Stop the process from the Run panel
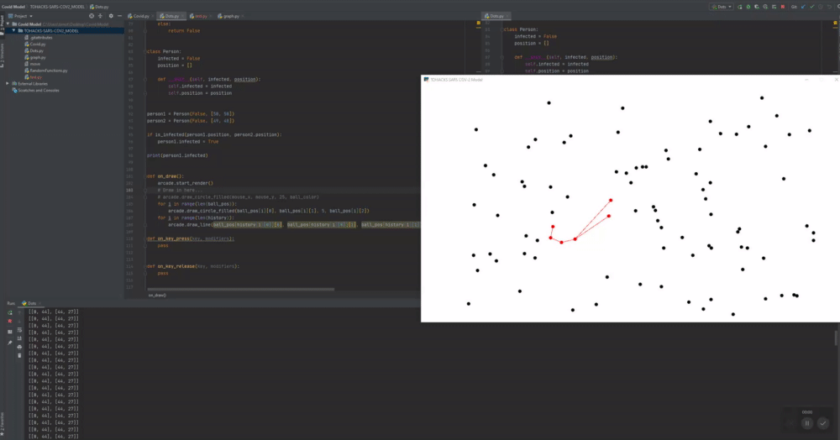Image resolution: width=840 pixels, height=440 pixels. [x=9, y=321]
